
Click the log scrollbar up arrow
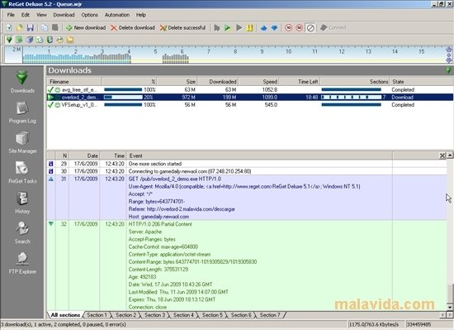pyautogui.click(x=450, y=155)
